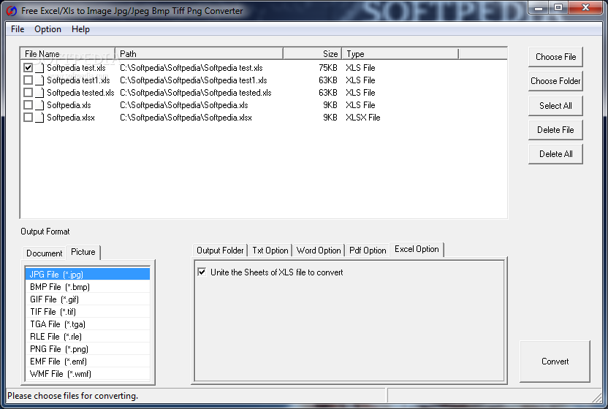The height and width of the screenshot is (409, 608).
Task: Select the Picture format tab
Action: 83,252
